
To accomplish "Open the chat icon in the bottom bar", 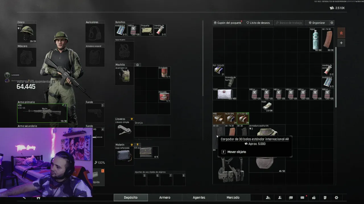I will click(291, 197).
